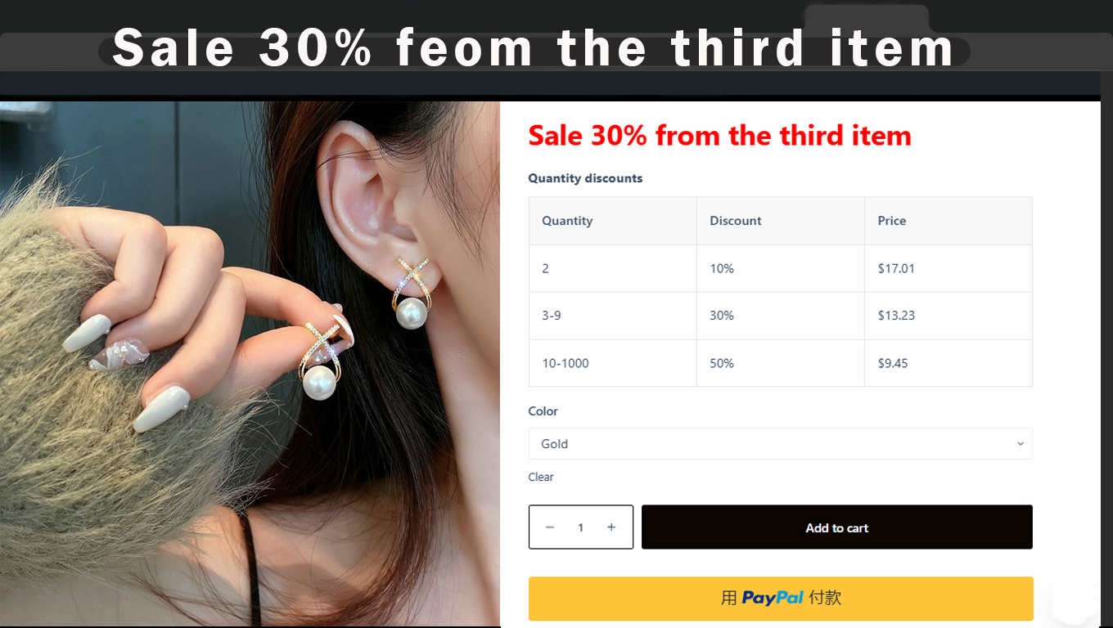Click the 10% discount cell

coord(781,268)
